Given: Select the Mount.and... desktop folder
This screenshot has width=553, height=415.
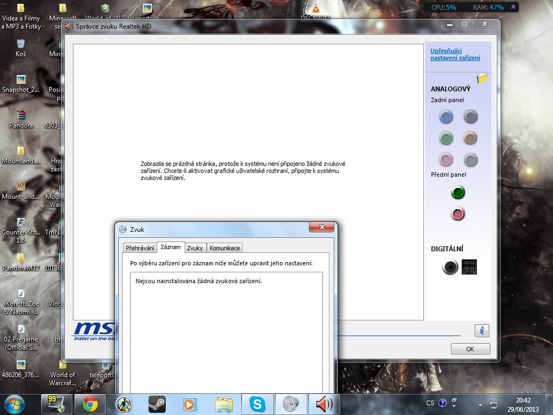Looking at the screenshot, I should coord(21,155).
